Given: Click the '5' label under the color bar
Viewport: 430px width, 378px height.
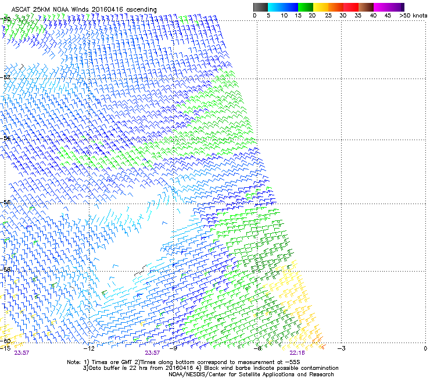Looking at the screenshot, I should tap(268, 16).
